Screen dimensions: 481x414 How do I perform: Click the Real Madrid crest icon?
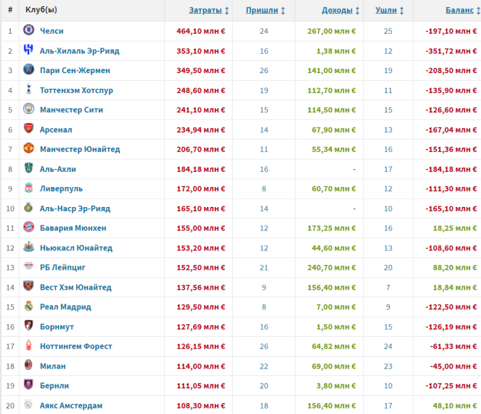coord(28,306)
